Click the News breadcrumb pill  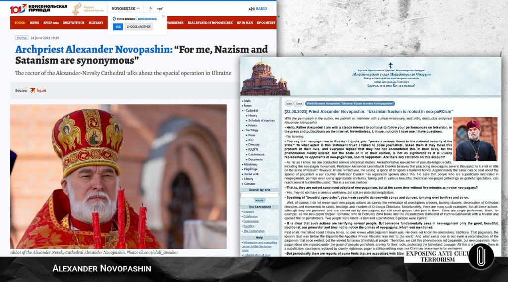[x=299, y=103]
